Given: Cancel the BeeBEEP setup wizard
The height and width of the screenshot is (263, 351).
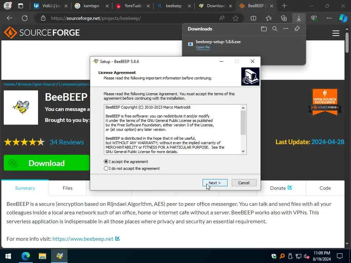Looking at the screenshot, I should [244, 183].
